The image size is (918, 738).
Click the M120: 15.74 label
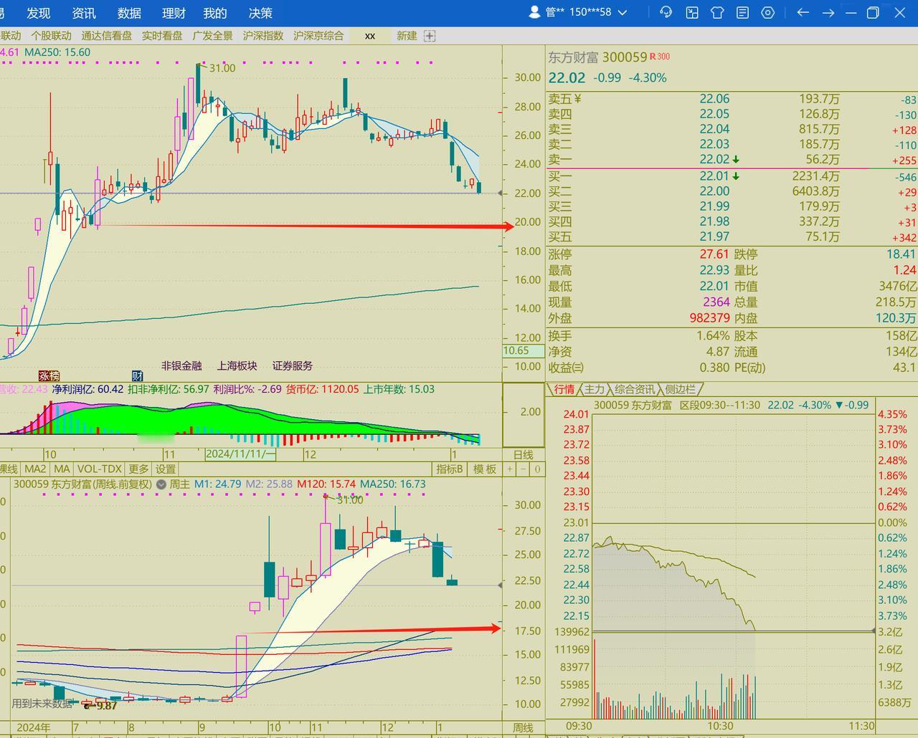point(326,484)
